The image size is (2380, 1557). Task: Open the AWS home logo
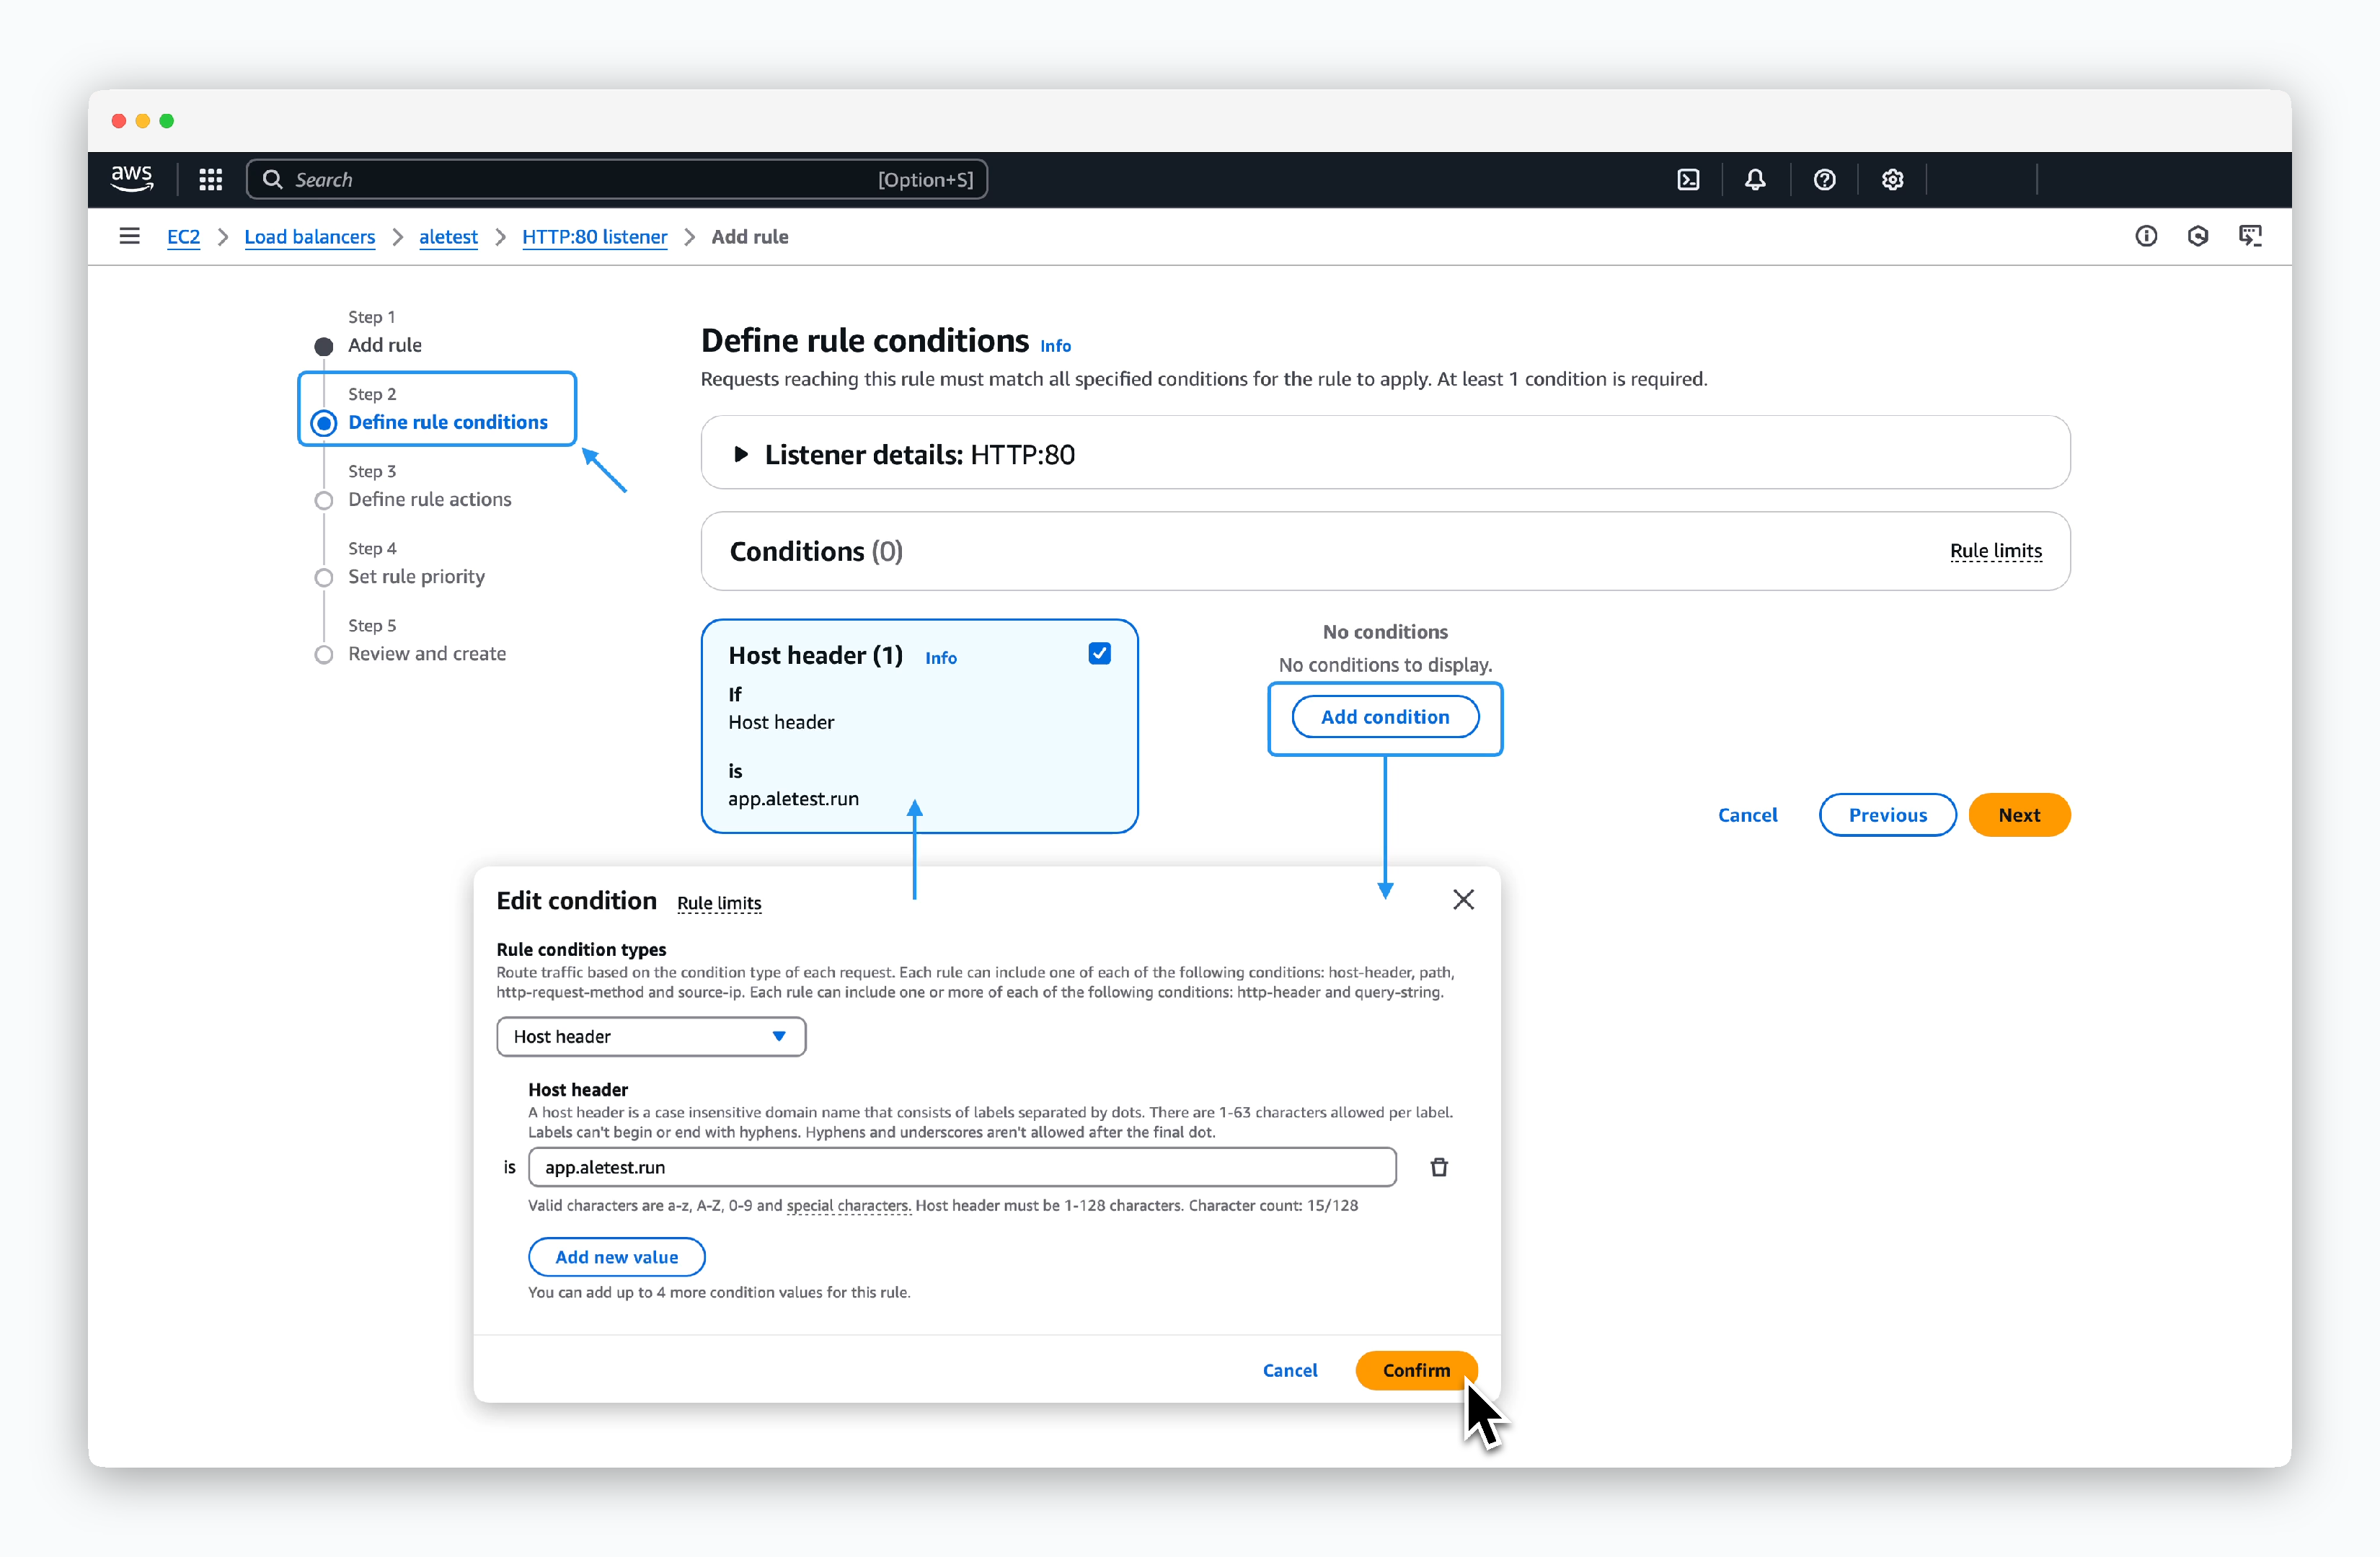[132, 179]
